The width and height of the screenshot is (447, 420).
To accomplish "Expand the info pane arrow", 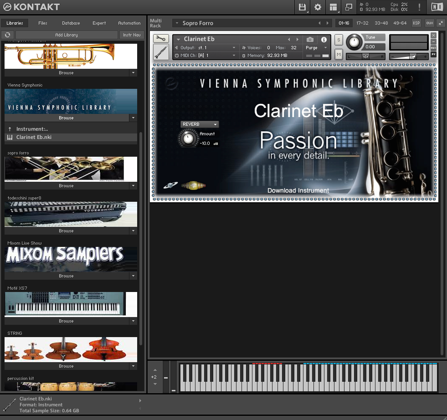I will [140, 400].
